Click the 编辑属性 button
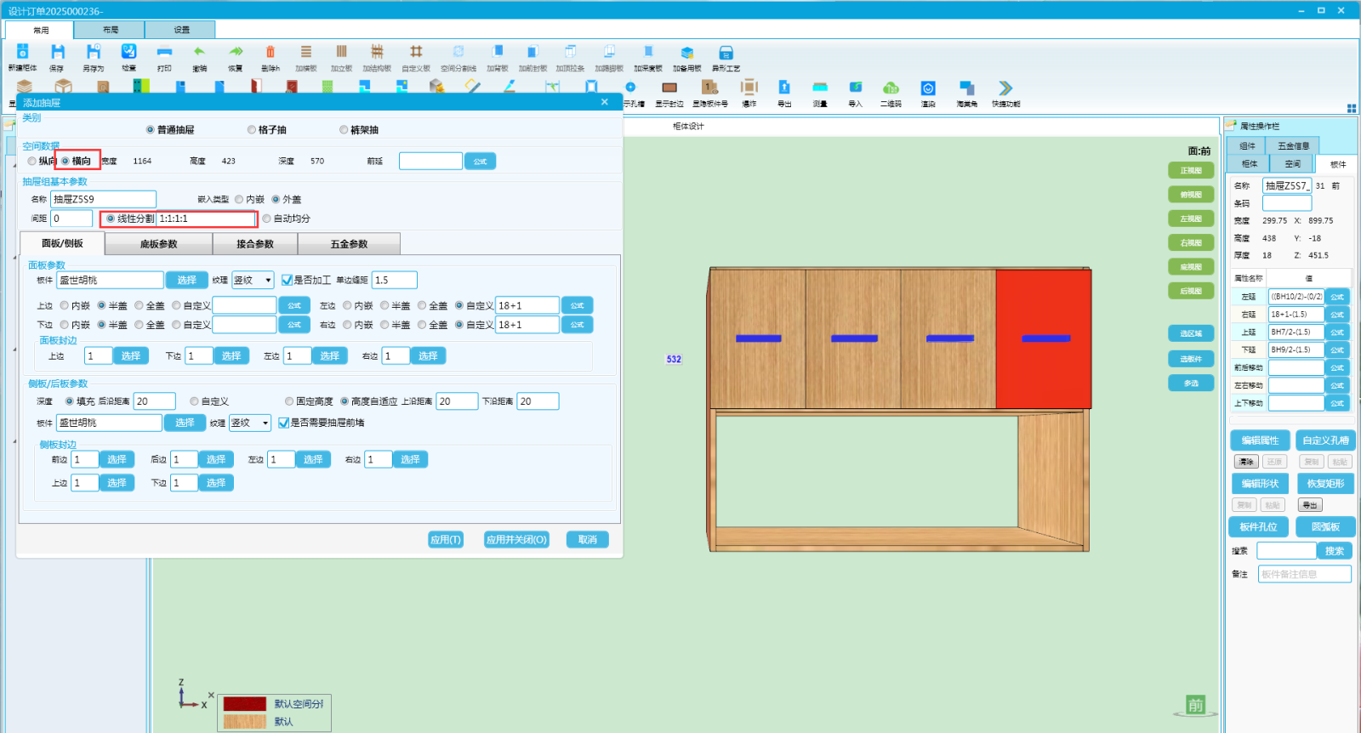Image resolution: width=1361 pixels, height=733 pixels. click(1259, 440)
